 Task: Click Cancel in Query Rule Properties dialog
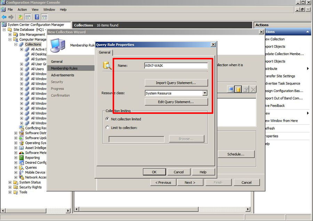179,172
